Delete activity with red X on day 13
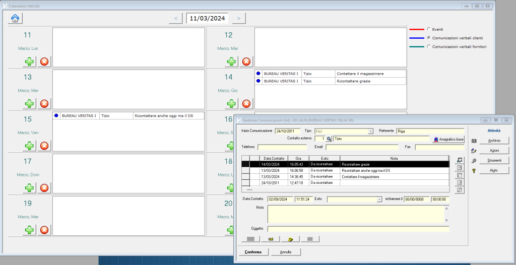This screenshot has width=516, height=265. click(x=44, y=104)
